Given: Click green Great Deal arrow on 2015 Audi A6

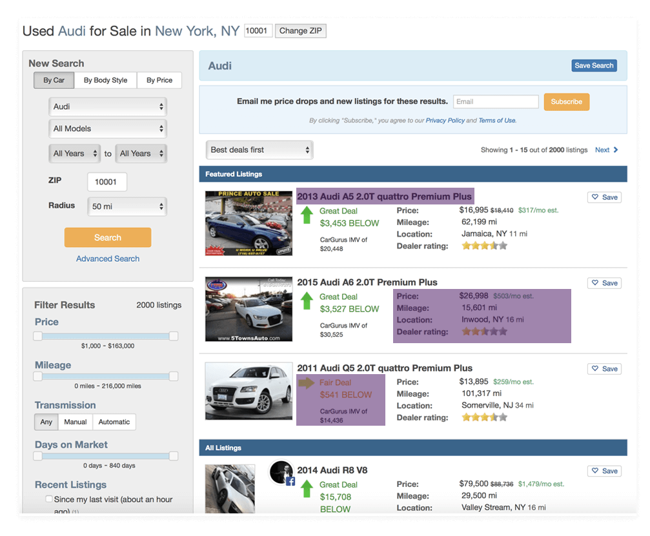Looking at the screenshot, I should (x=307, y=301).
